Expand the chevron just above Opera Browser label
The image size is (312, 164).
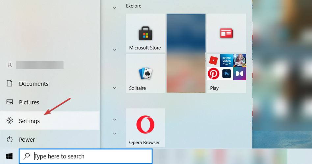(x=115, y=133)
